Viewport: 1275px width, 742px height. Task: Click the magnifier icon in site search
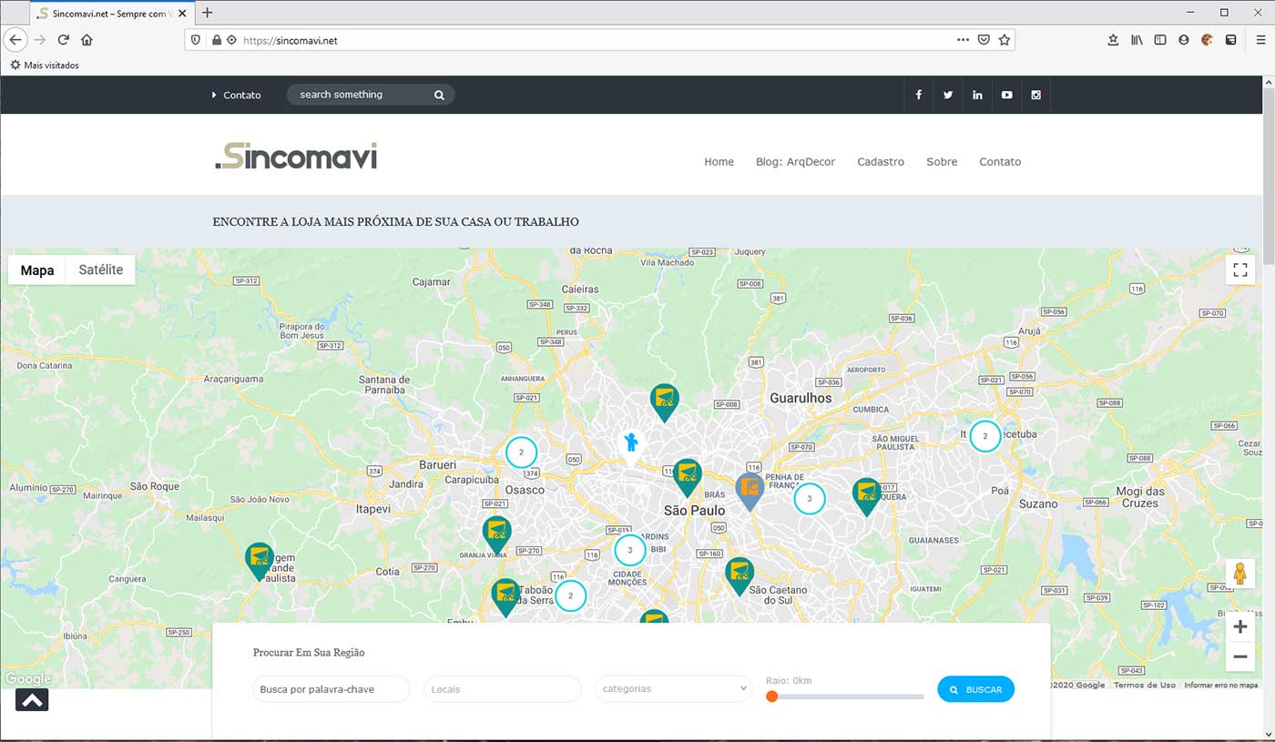439,95
